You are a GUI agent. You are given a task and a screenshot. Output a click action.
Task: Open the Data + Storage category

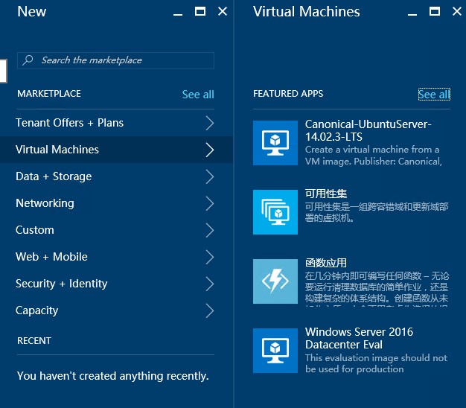tap(116, 176)
